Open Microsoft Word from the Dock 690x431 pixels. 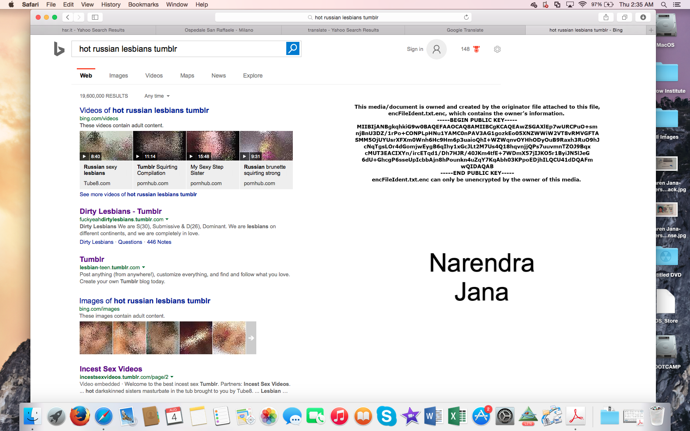434,416
